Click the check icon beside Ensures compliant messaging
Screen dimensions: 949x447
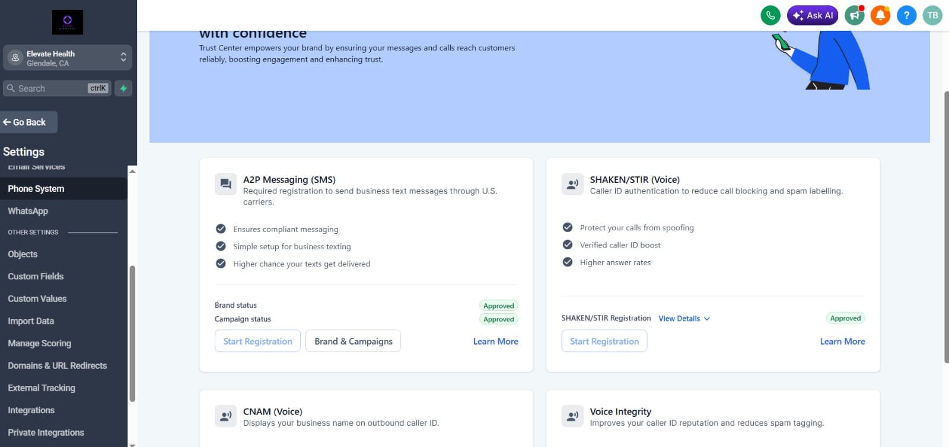coord(221,229)
